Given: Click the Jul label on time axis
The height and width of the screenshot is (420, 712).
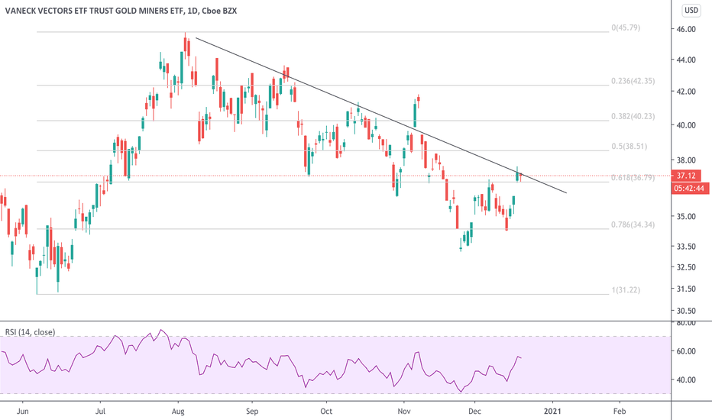Looking at the screenshot, I should pos(100,411).
